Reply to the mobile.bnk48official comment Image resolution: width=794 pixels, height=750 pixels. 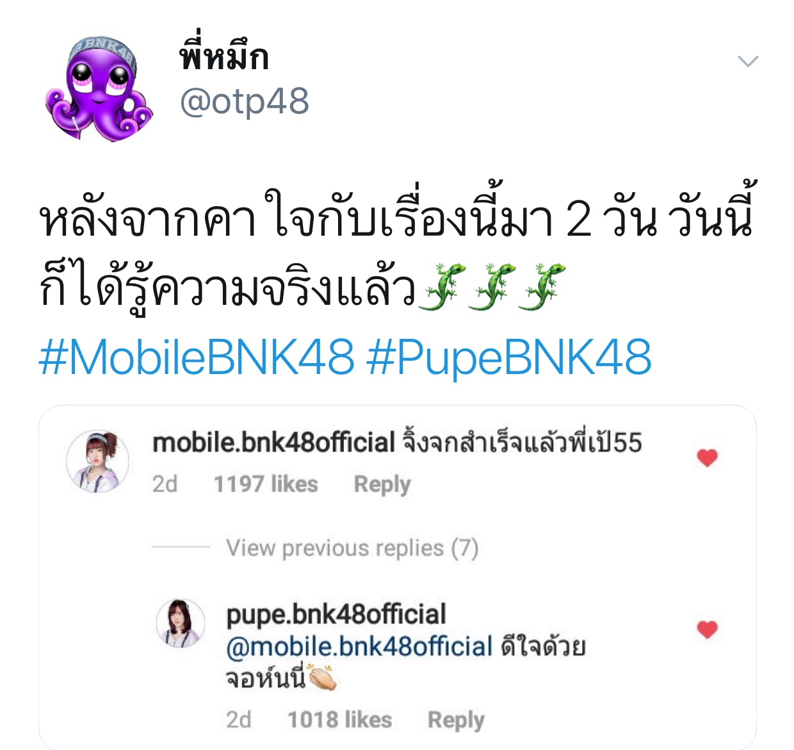(x=382, y=484)
